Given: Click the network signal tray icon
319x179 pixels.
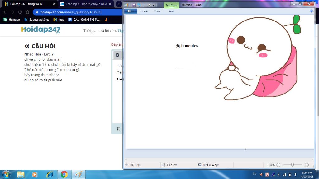Looking at the screenshot, I should 284,174.
